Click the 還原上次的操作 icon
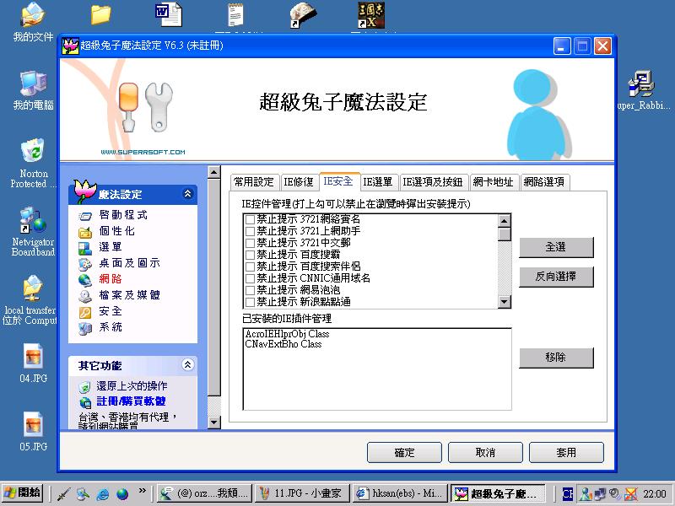Image resolution: width=675 pixels, height=506 pixels. click(85, 387)
